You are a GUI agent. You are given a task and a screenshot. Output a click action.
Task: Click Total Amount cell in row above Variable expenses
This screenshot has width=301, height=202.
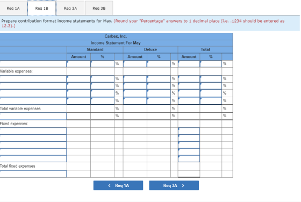189,64
